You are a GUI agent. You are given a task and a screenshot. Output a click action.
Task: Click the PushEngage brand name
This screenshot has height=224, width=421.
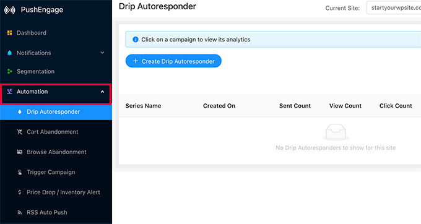coord(42,10)
